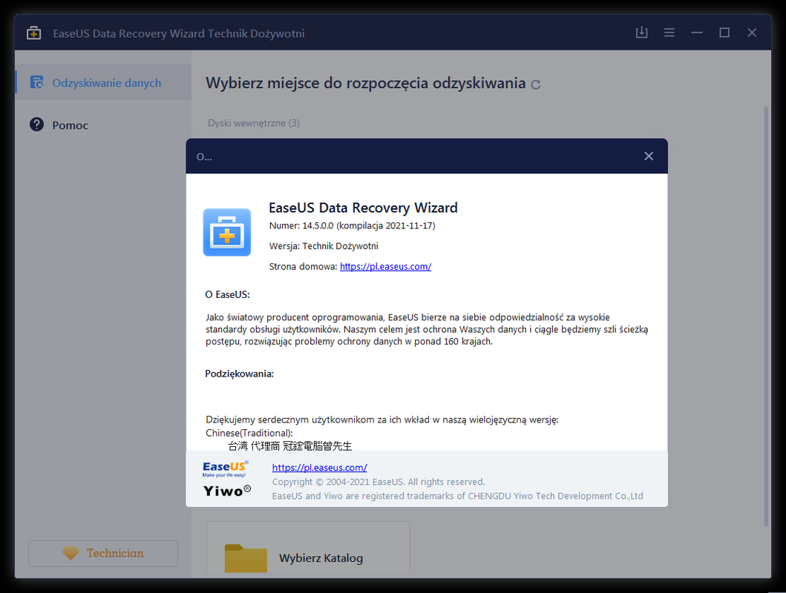Click the EaseUS logo in dialog footer
Viewport: 786px width, 593px height.
point(226,469)
